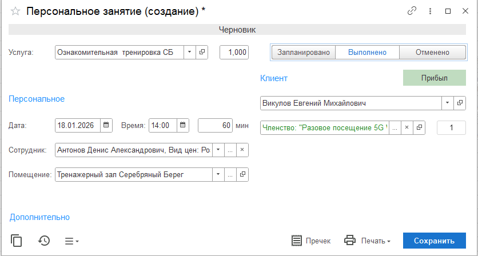Click the copy document icon at bottom left
Screen dimensions: 478x256
tap(17, 241)
